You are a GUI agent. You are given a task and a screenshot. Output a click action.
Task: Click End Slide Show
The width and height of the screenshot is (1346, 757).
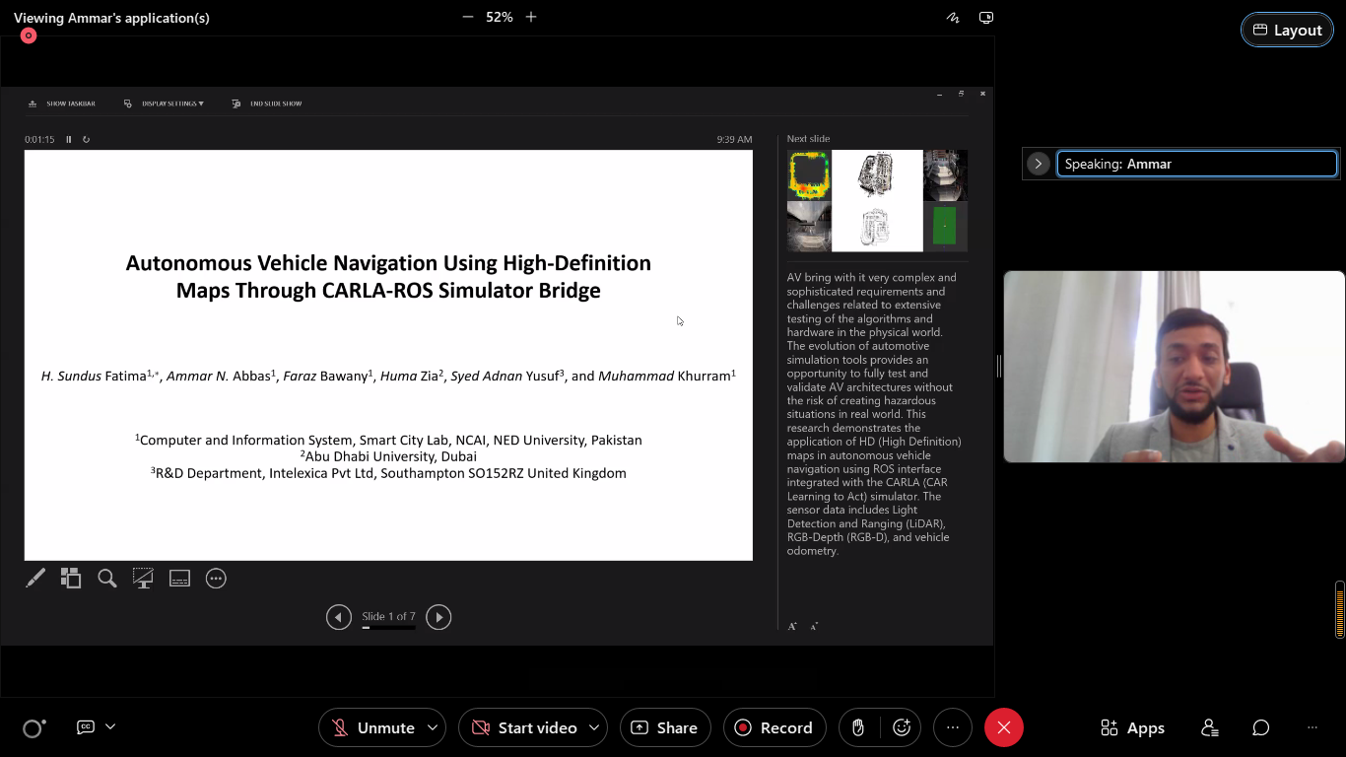pyautogui.click(x=267, y=103)
